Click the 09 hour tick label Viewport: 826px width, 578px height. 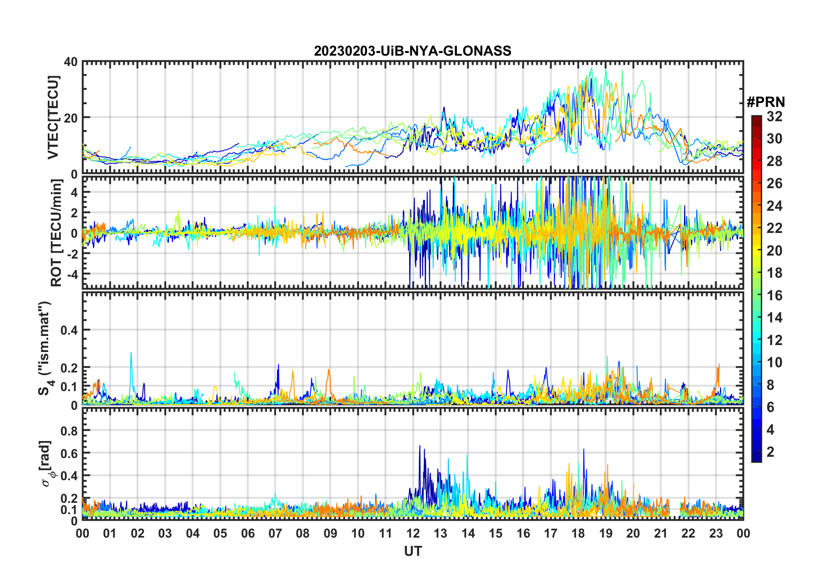(330, 533)
